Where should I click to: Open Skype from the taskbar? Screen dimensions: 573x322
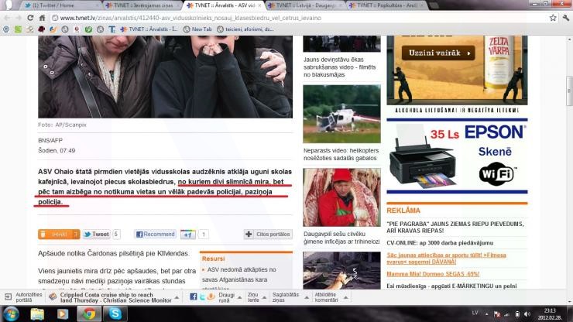click(x=115, y=313)
